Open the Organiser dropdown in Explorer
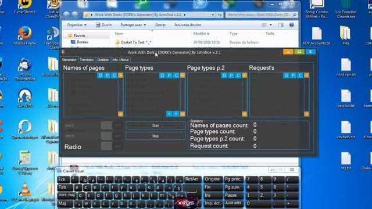372x209 pixels. [x=77, y=25]
